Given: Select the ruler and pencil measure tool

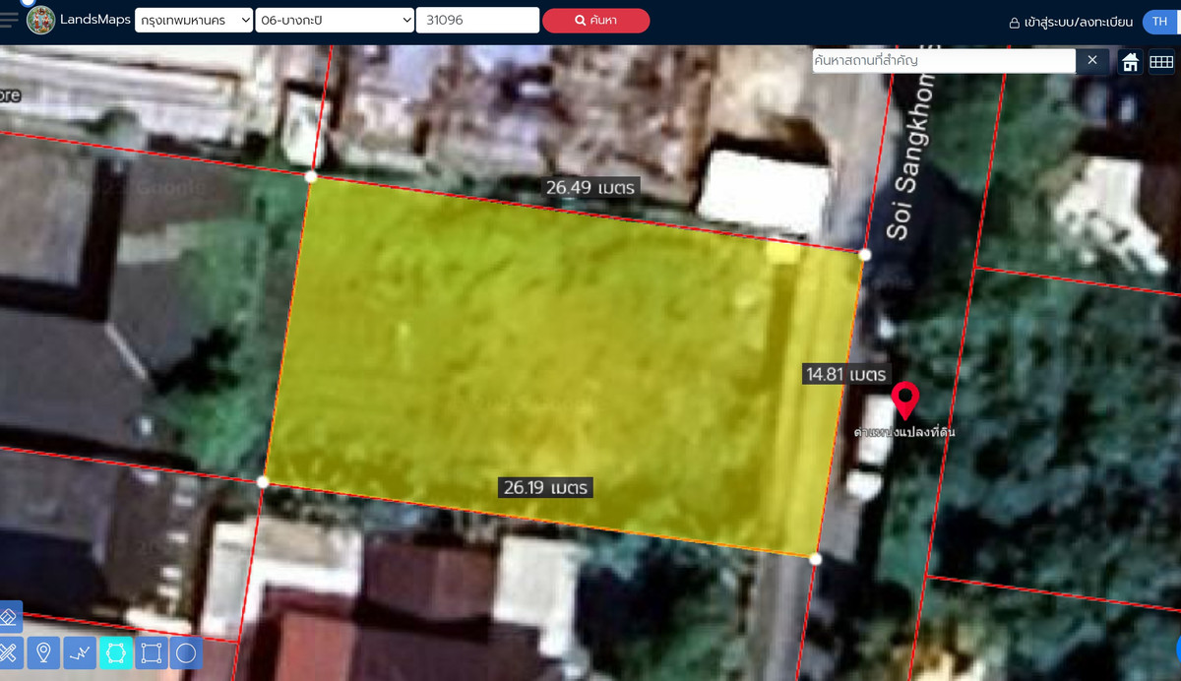Looking at the screenshot, I should 10,652.
